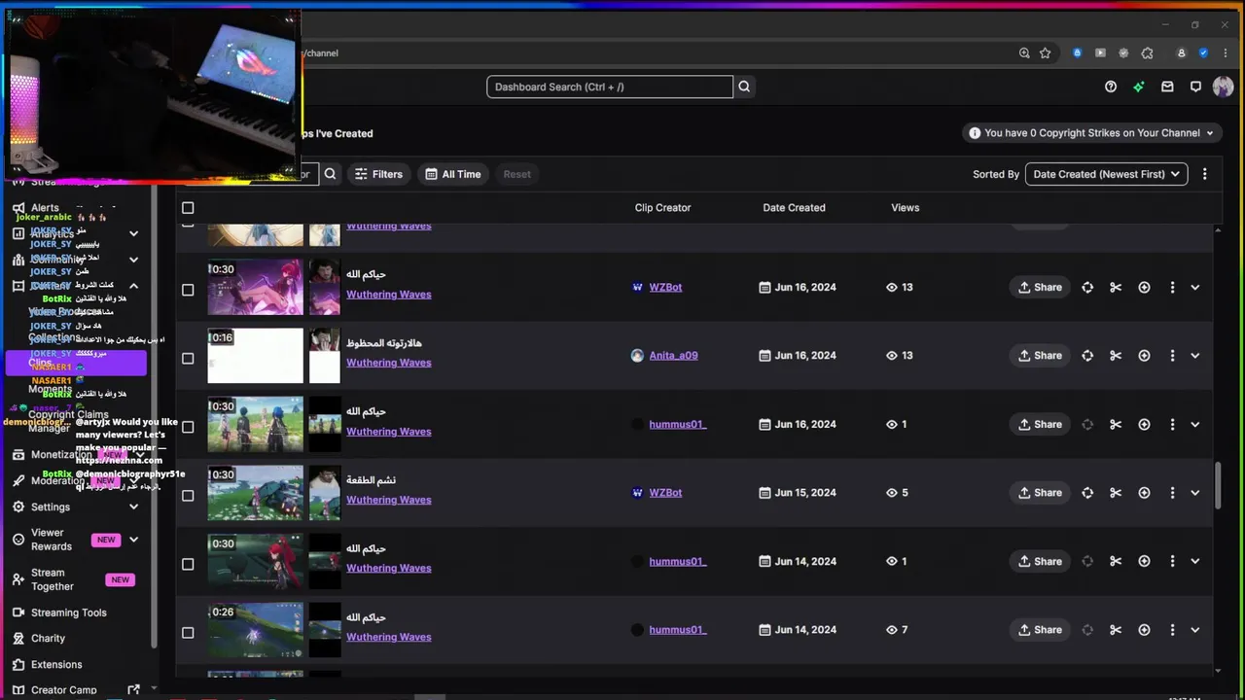The width and height of the screenshot is (1245, 700).
Task: Select the WZBot Jun 15 clip checkbox
Action: (x=188, y=495)
